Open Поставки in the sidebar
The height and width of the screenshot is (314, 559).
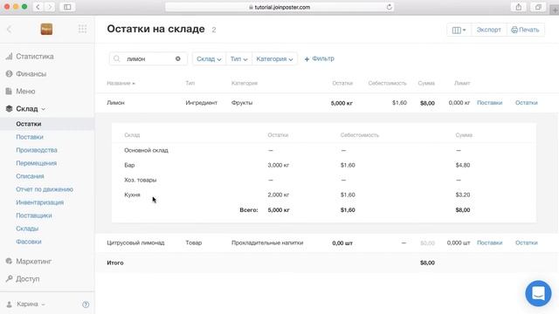30,137
